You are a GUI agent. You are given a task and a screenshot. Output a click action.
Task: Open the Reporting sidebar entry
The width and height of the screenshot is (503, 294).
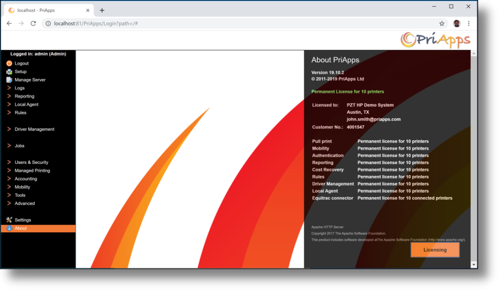tap(24, 96)
